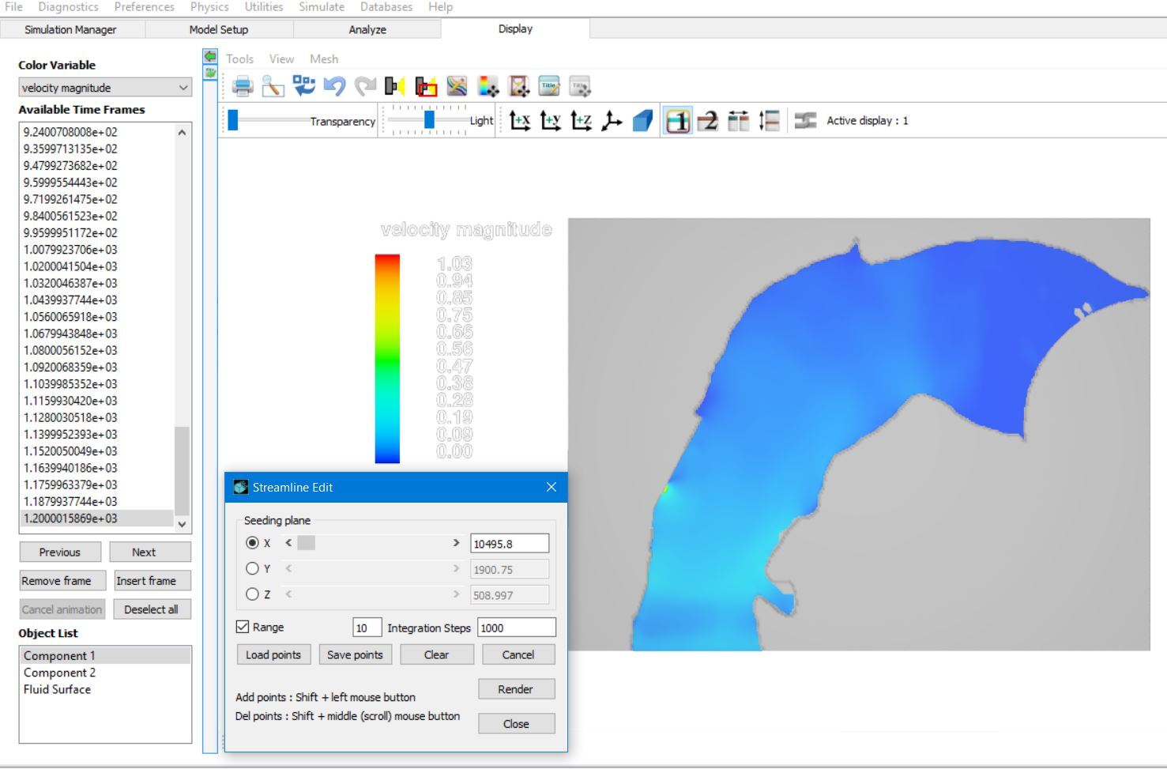Click right arrow of X seeding slider
Viewport: 1167px width, 769px height.
point(456,543)
